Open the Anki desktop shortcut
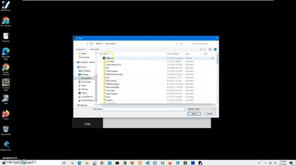The width and height of the screenshot is (296, 166). click(6, 99)
